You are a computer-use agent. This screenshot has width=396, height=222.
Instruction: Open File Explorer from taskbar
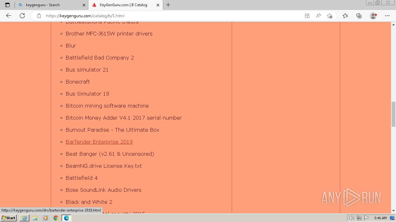click(x=35, y=218)
